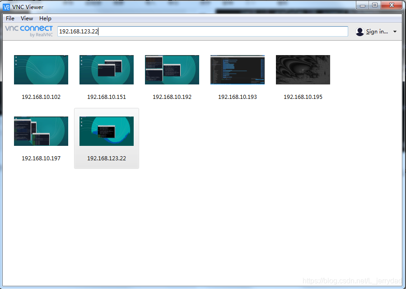Select the 192.168.10.192 connection thumbnail
Image resolution: width=406 pixels, height=289 pixels.
tap(172, 70)
